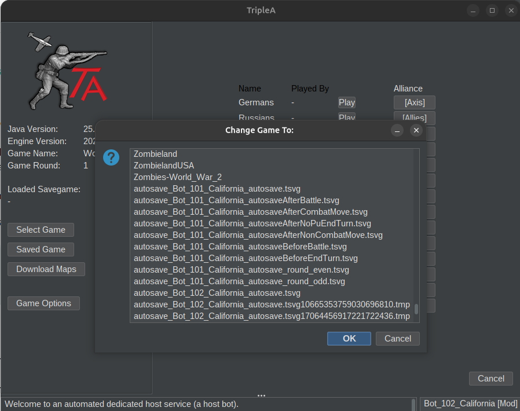Click the main window Cancel button
The height and width of the screenshot is (411, 520).
tap(491, 379)
